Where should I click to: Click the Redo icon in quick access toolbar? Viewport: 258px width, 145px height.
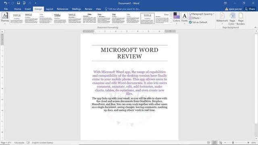[x=13, y=3]
